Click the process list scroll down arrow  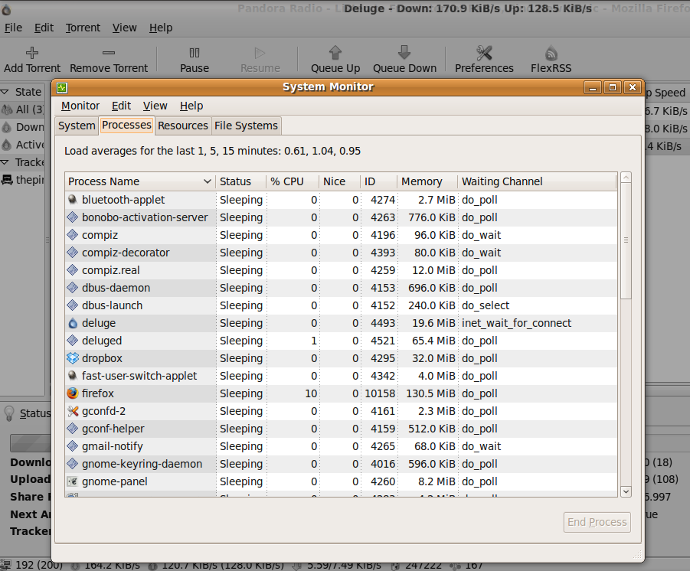[626, 491]
